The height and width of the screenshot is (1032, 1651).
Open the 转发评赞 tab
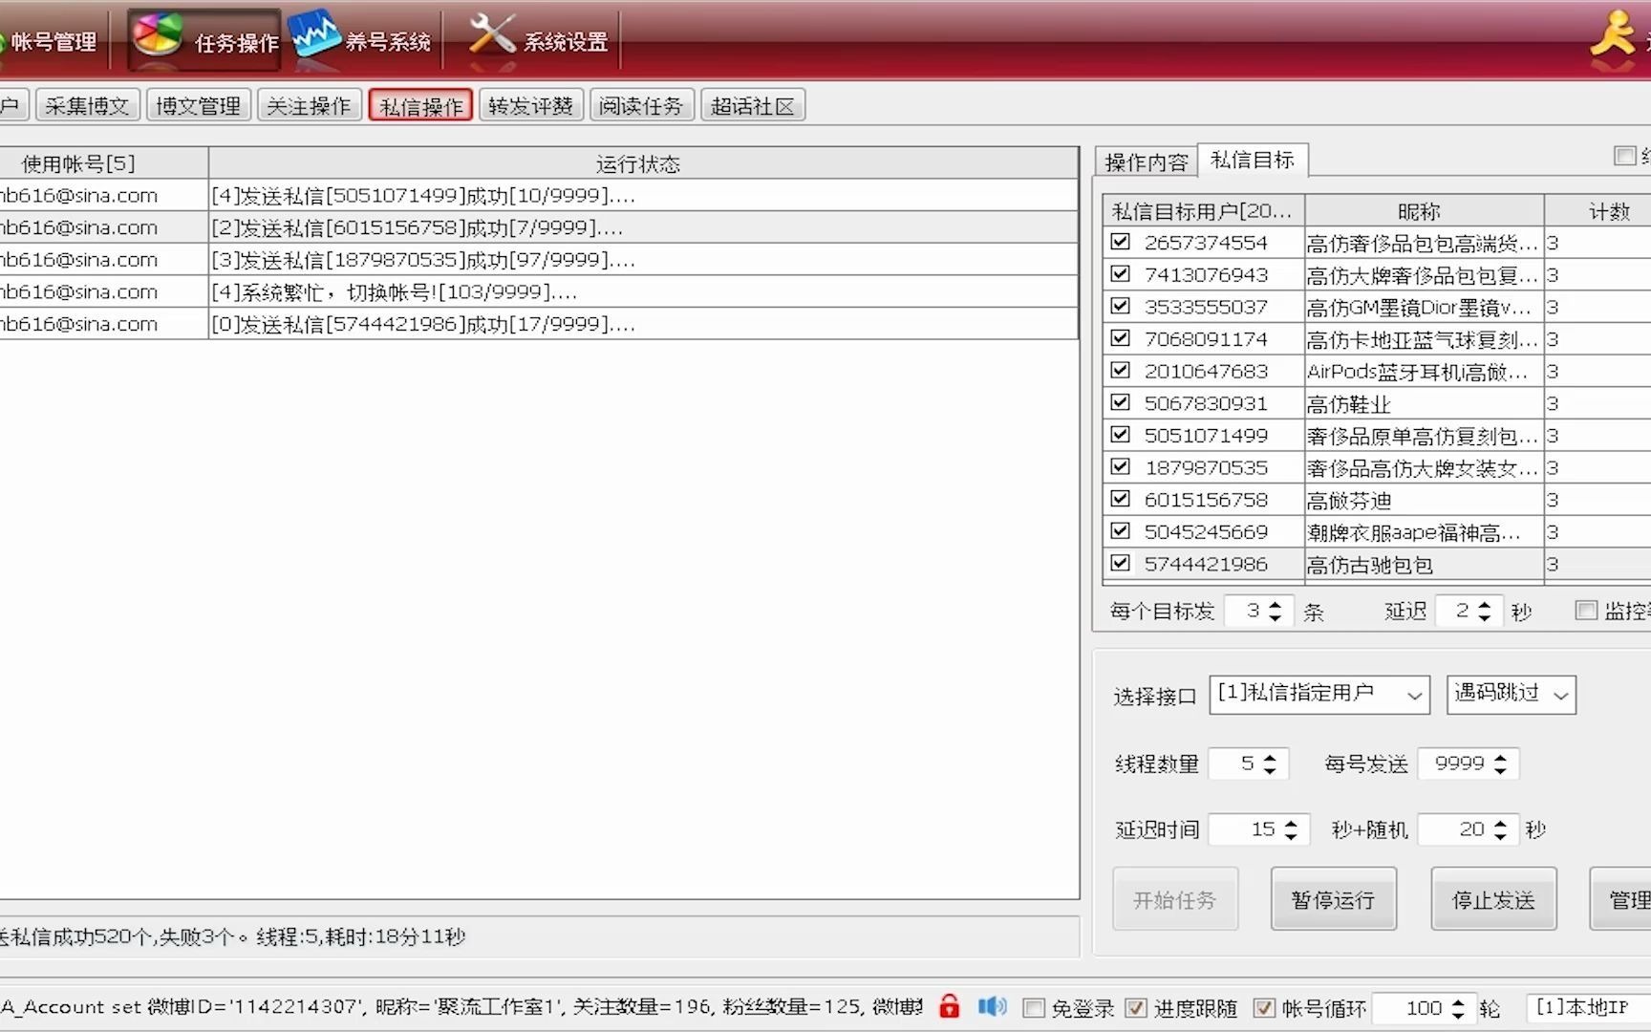point(530,105)
